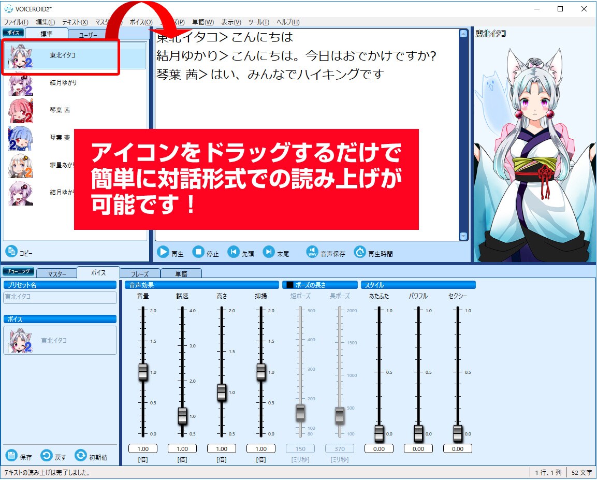Click the 保存 save preset icon
This screenshot has width=597, height=480.
11,456
